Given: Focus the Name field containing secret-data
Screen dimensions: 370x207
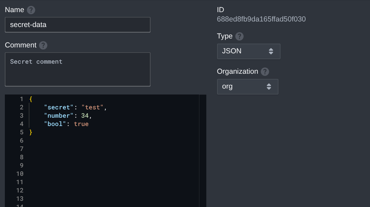Looking at the screenshot, I should pyautogui.click(x=77, y=25).
